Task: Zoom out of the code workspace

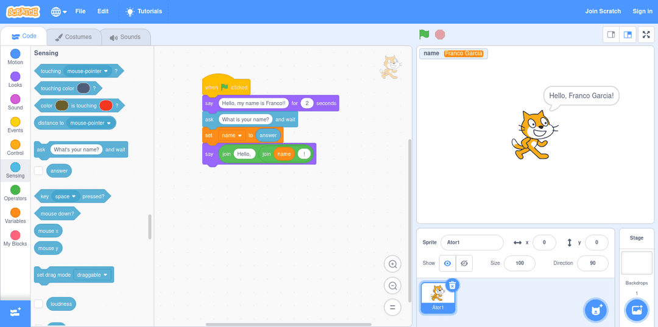Action: click(x=393, y=286)
